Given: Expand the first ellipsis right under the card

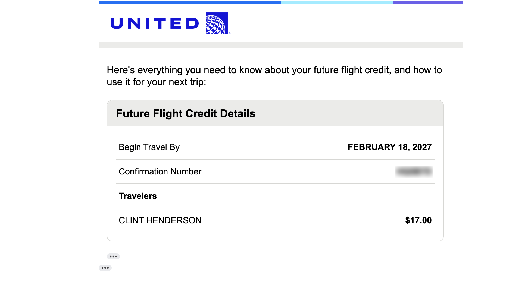Looking at the screenshot, I should tap(113, 256).
